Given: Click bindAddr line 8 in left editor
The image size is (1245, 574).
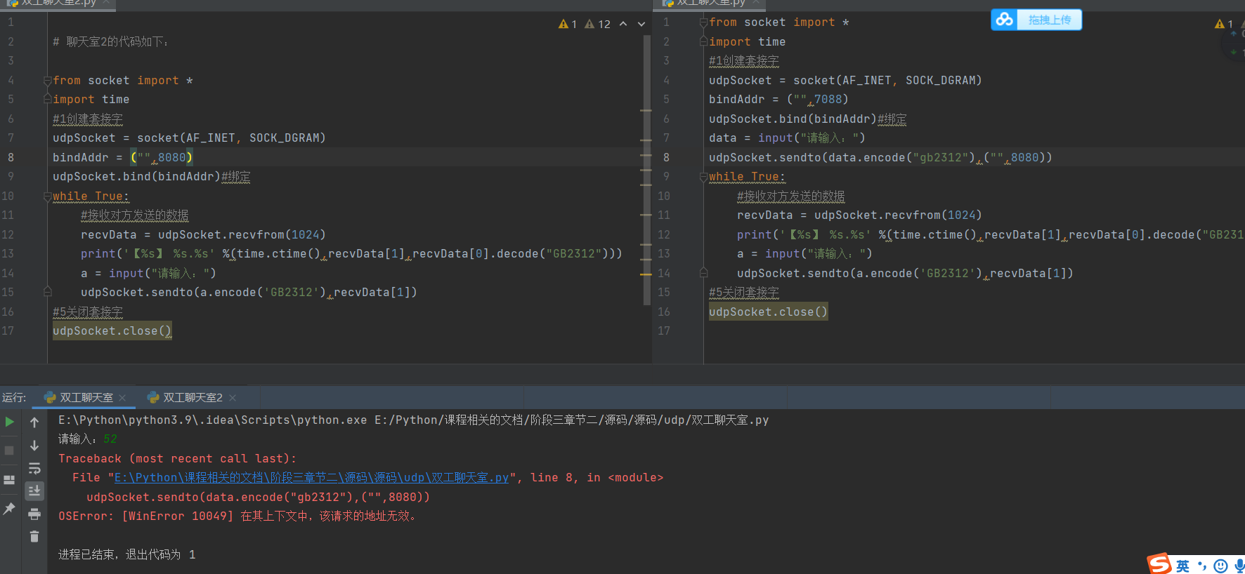Looking at the screenshot, I should pos(122,158).
